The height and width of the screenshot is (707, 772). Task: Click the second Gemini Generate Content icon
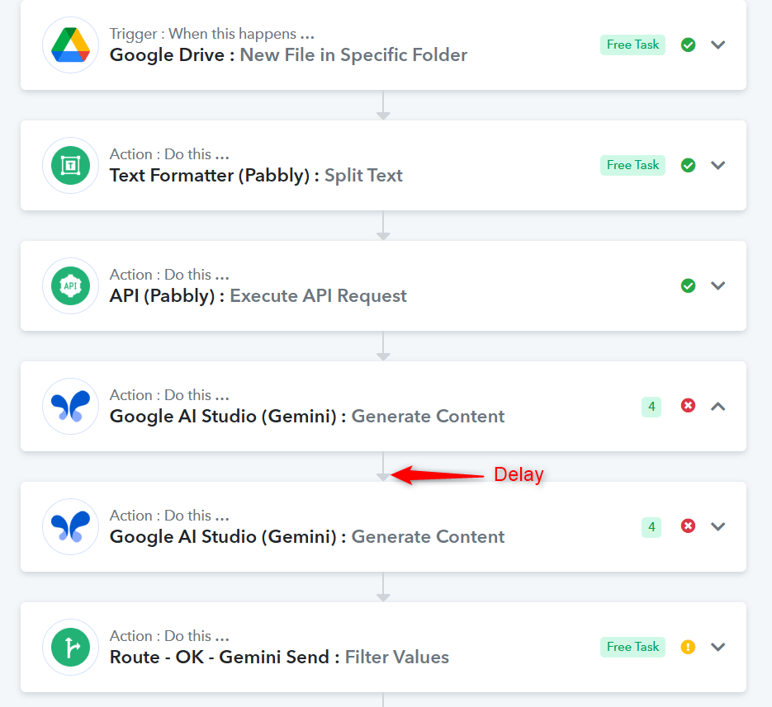pos(70,527)
